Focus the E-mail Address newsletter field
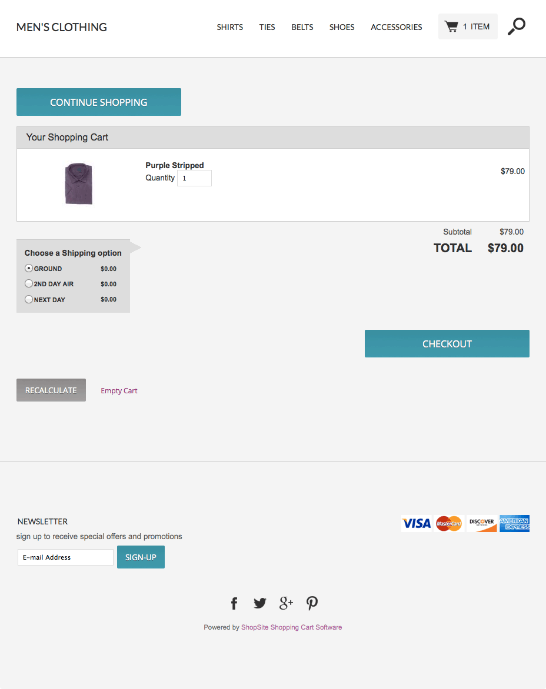 (x=65, y=557)
